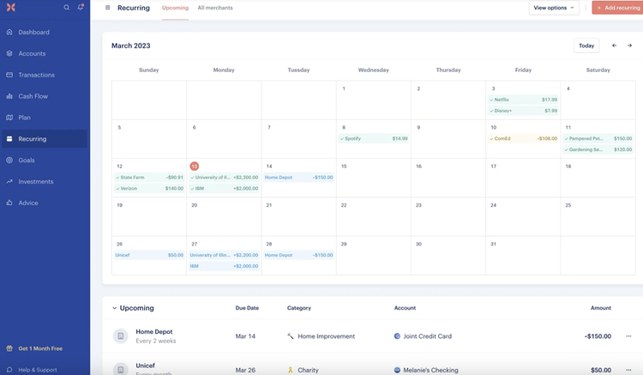Select the ComEd payment on March 10
Image resolution: width=643 pixels, height=375 pixels.
(x=523, y=138)
